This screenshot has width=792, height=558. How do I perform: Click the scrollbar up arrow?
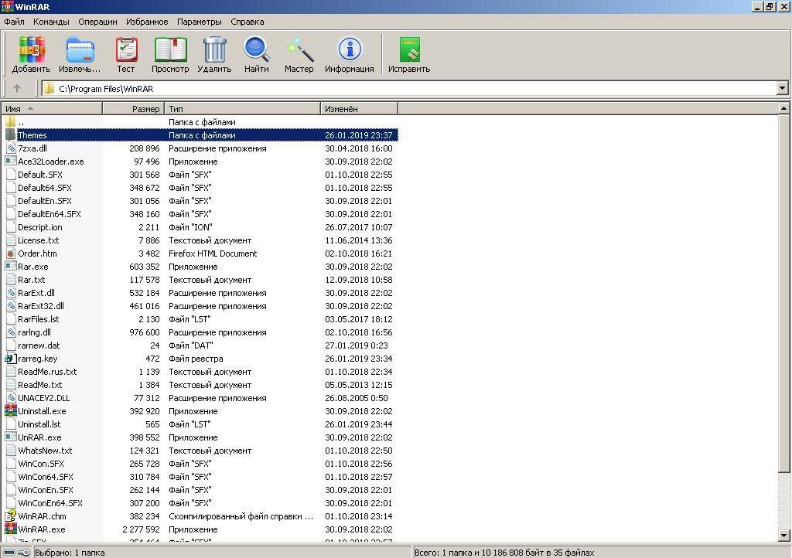(x=783, y=108)
